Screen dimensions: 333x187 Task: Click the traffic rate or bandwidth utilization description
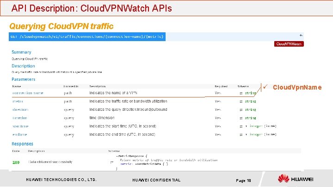pyautogui.click(x=128, y=101)
